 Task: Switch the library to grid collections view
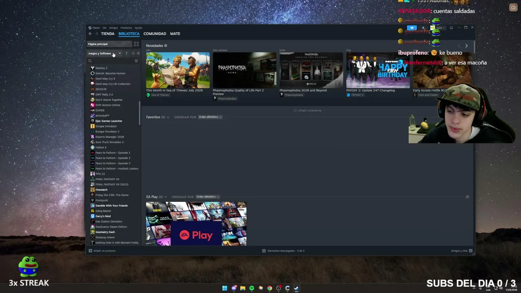(136, 44)
